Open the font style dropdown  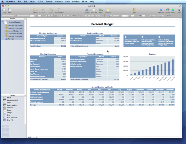(x=23, y=16)
